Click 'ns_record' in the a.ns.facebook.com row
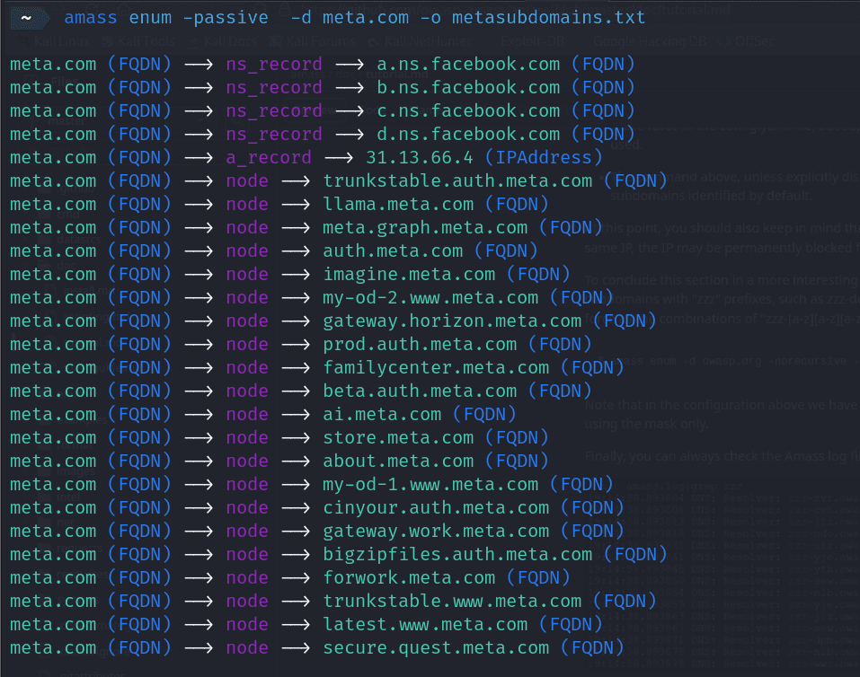Screen dimensions: 860x677 point(274,64)
